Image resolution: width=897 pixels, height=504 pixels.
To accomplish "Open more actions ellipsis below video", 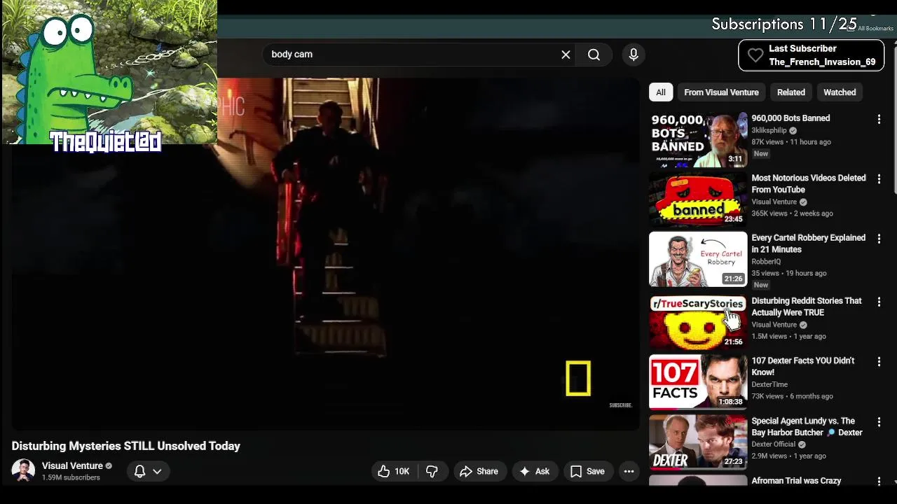I will click(629, 472).
